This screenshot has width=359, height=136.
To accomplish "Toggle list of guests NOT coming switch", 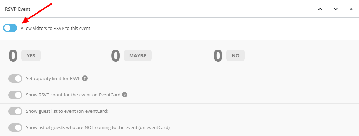I will coord(15,128).
